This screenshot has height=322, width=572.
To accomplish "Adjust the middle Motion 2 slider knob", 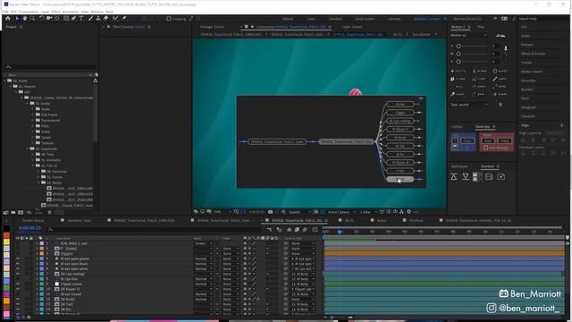I will [458, 54].
